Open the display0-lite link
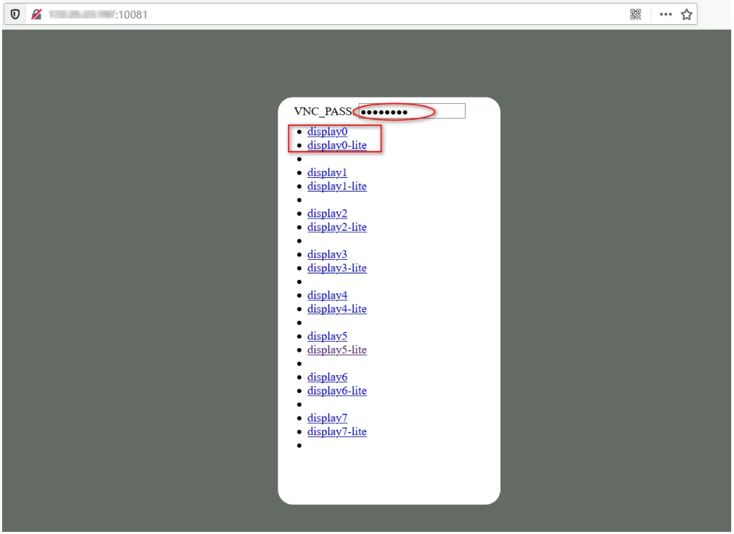Viewport: 734px width, 534px height. click(x=337, y=145)
